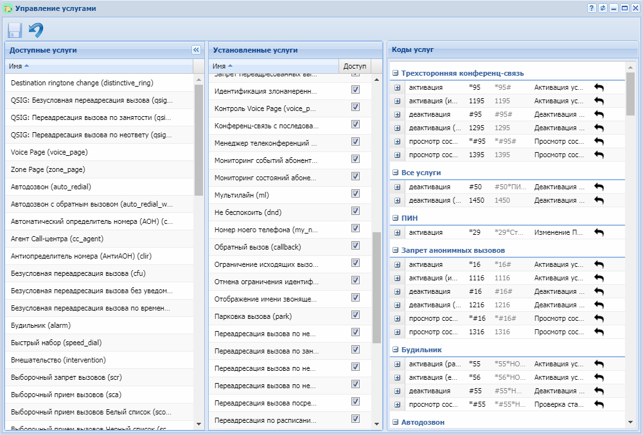Select Автодозвон (auto_redial) in available services
This screenshot has height=435, width=643.
(51, 187)
